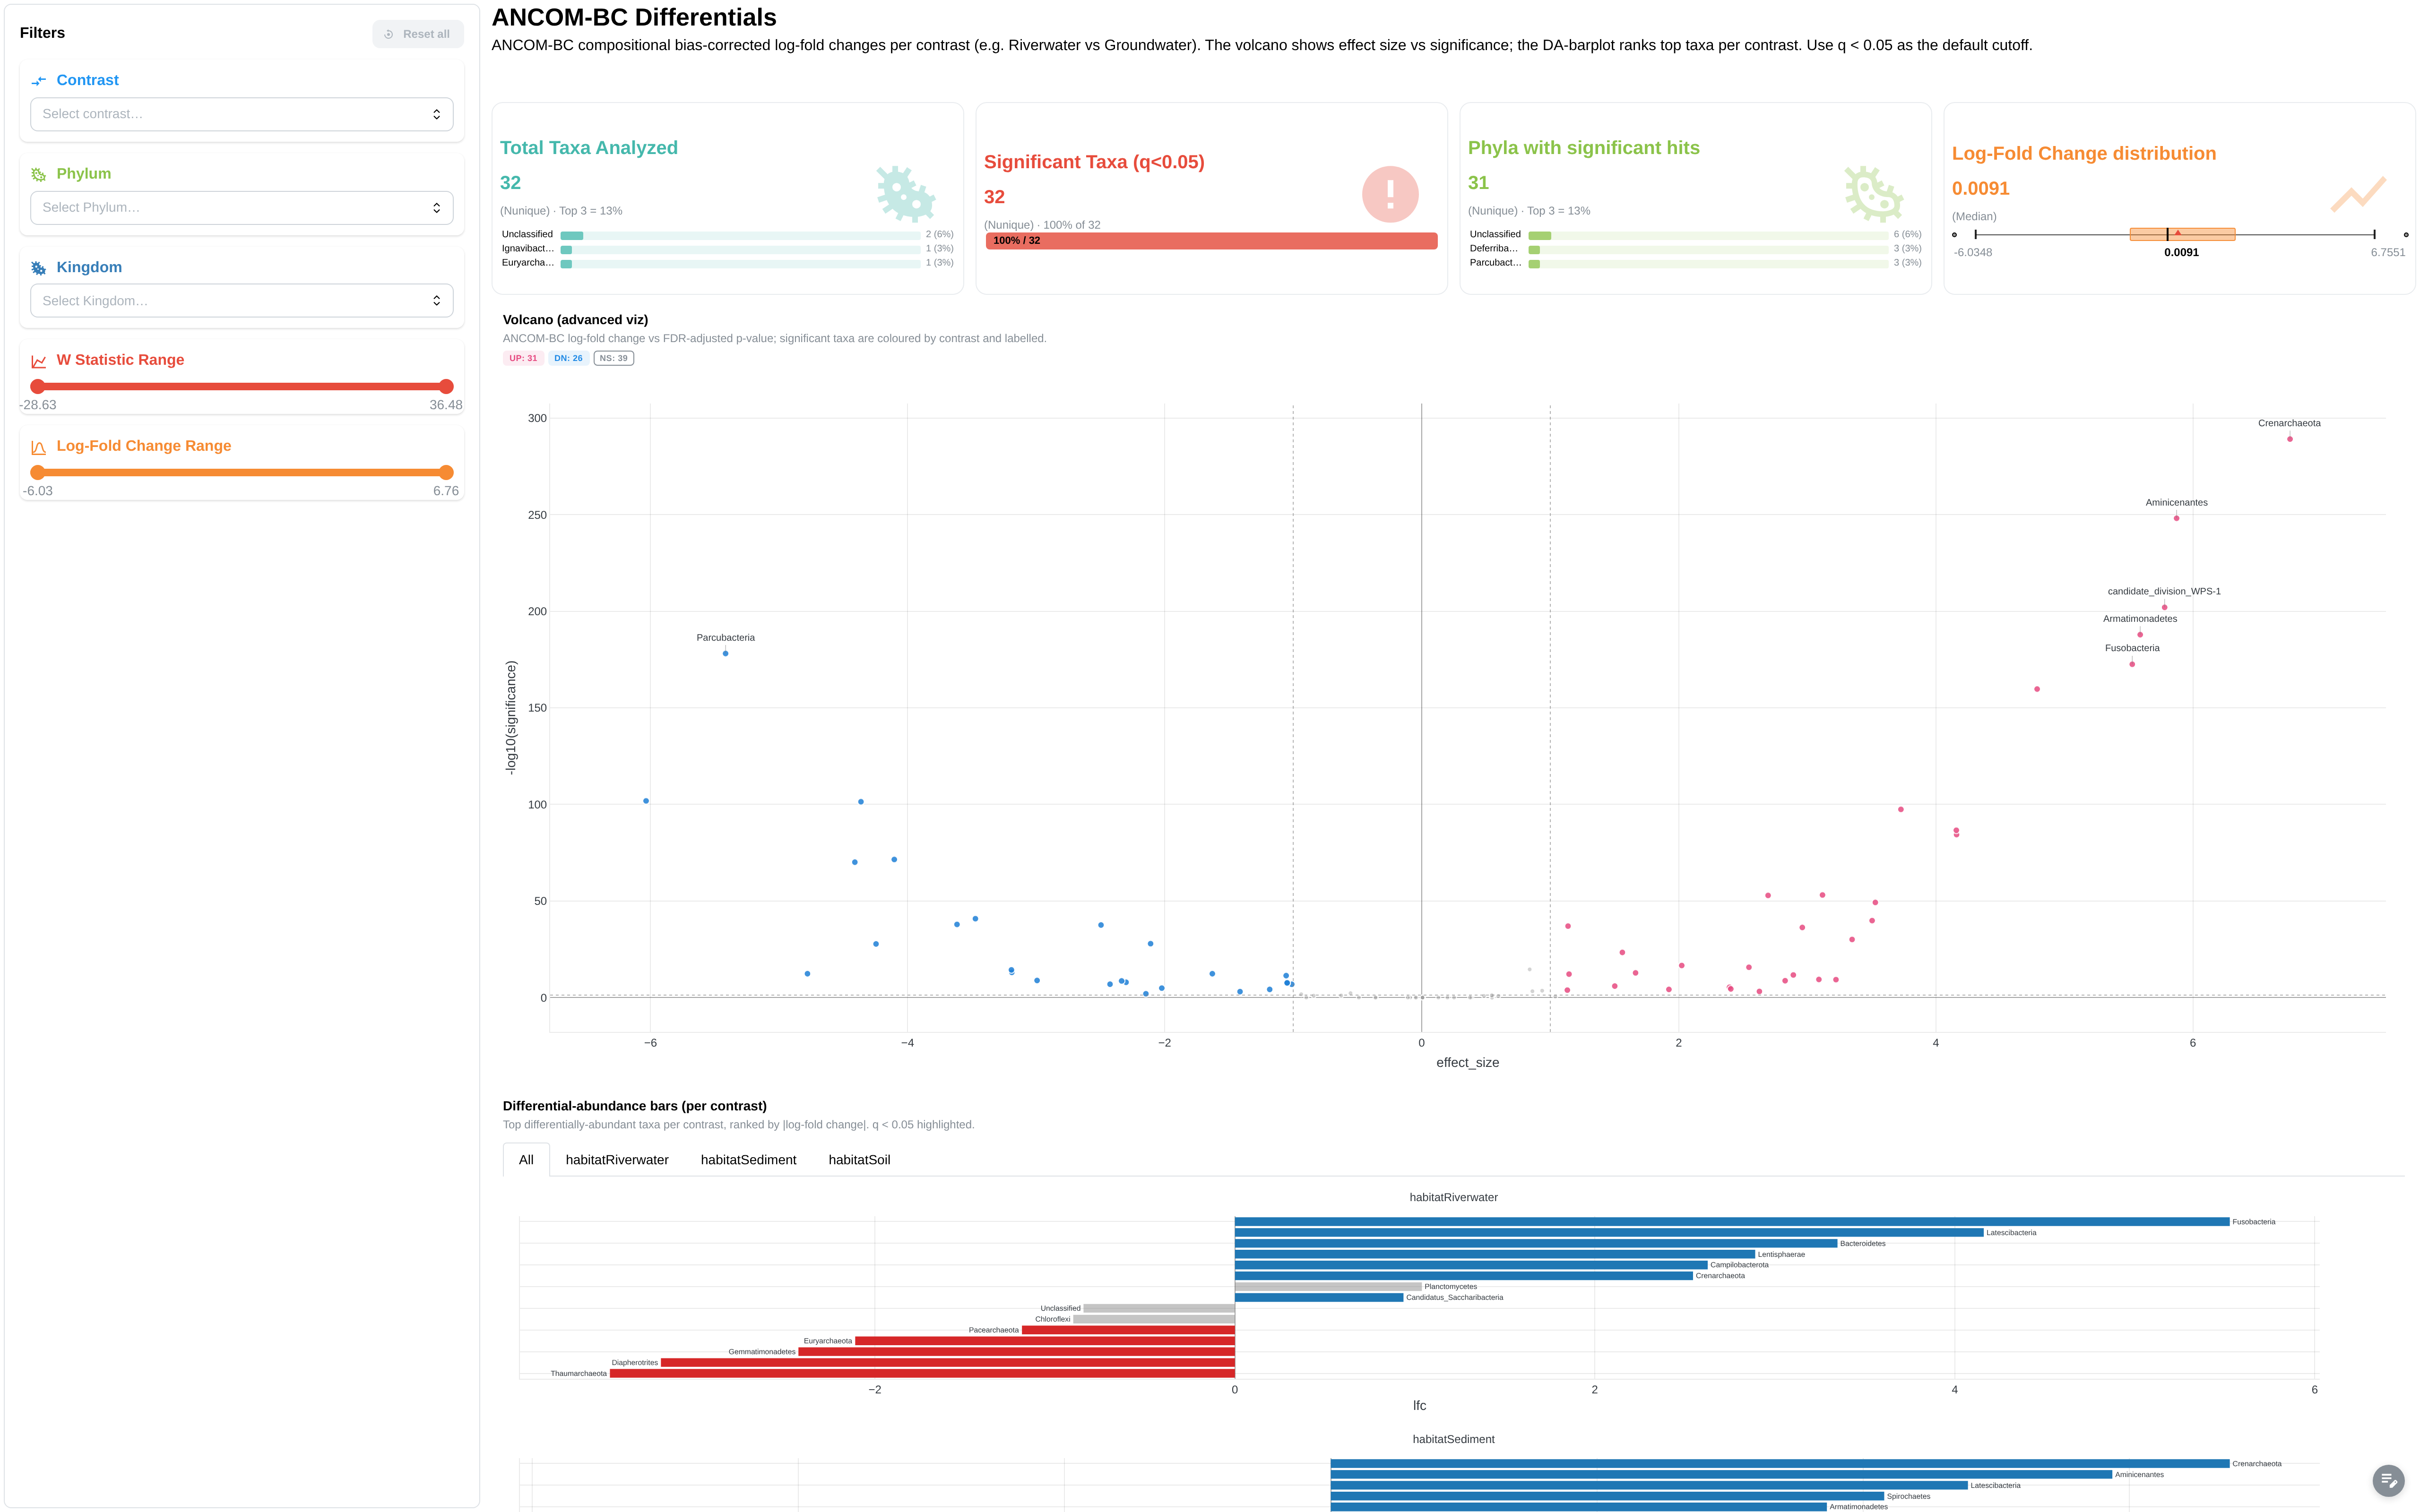Screen dimensions: 2420x1512
Task: Click the Thaumarchaeota bar in habitatRiverwater chart
Action: point(922,1374)
